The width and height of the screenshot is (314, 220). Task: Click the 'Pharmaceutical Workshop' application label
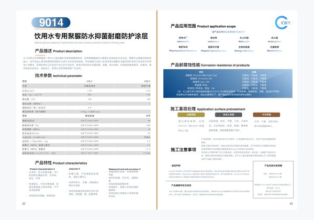[x=183, y=51]
